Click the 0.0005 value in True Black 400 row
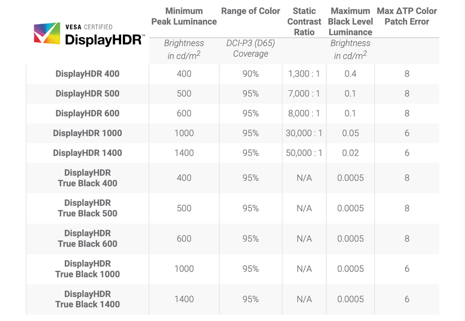This screenshot has height=321, width=465. (x=350, y=178)
